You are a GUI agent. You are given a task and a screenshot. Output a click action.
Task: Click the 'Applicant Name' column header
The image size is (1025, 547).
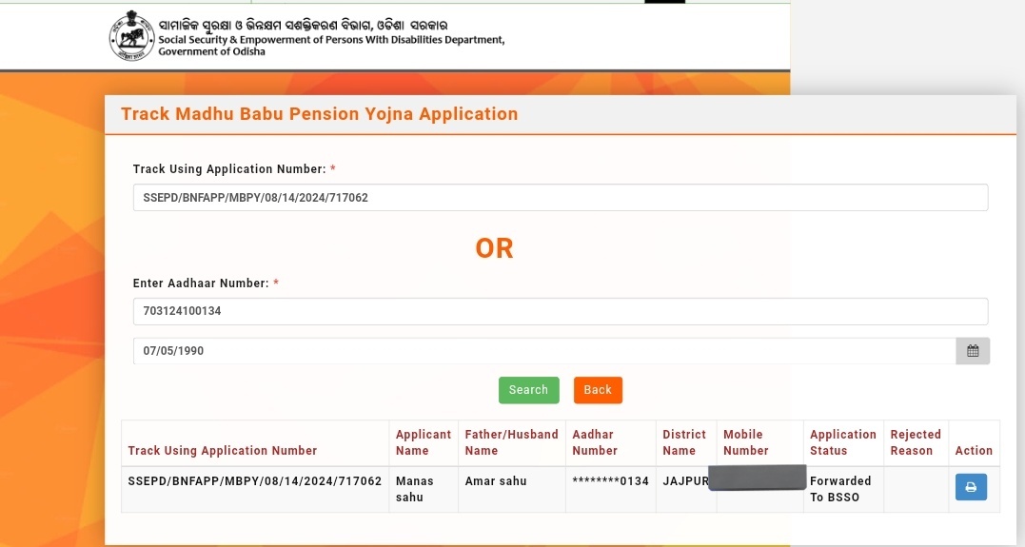[423, 442]
